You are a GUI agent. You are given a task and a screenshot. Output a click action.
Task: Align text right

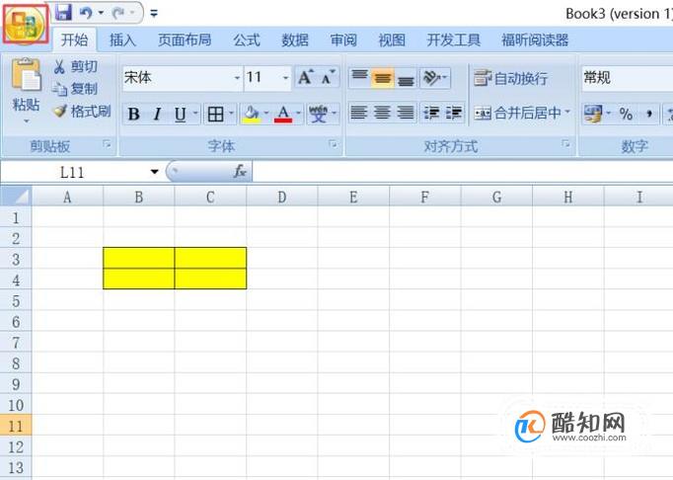point(406,113)
